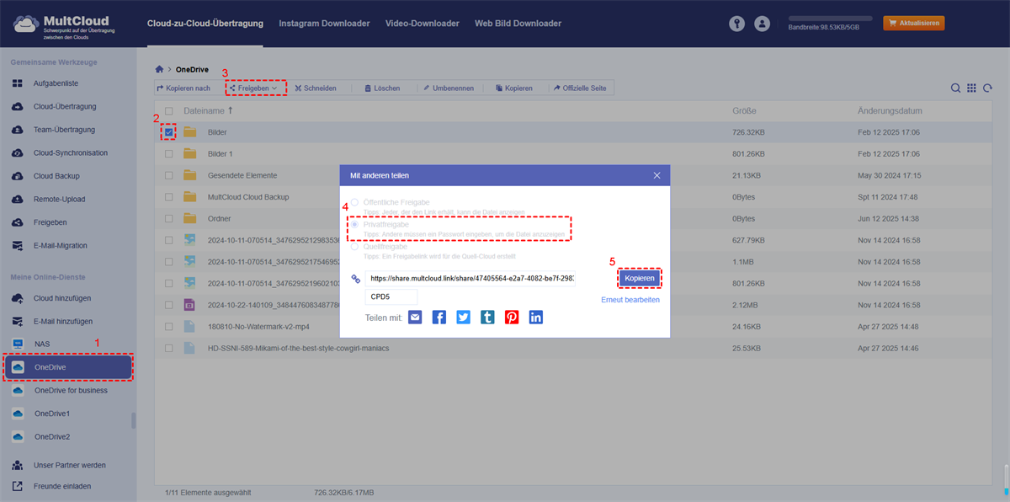Open Aufgabenliste in the sidebar
The image size is (1010, 502).
pos(57,83)
